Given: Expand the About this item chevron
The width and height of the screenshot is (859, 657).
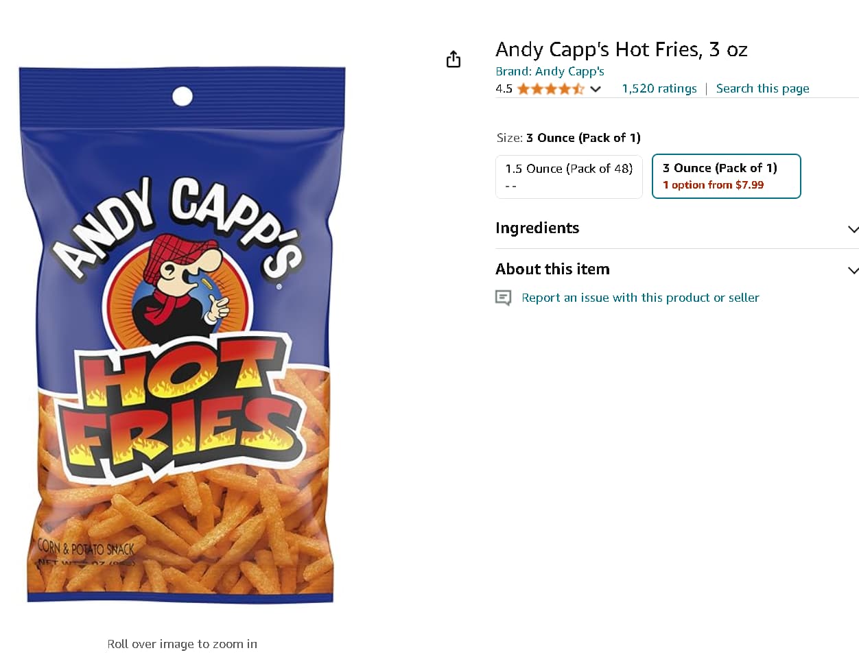Looking at the screenshot, I should coord(853,270).
